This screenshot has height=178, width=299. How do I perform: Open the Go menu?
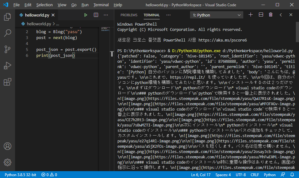click(74, 5)
